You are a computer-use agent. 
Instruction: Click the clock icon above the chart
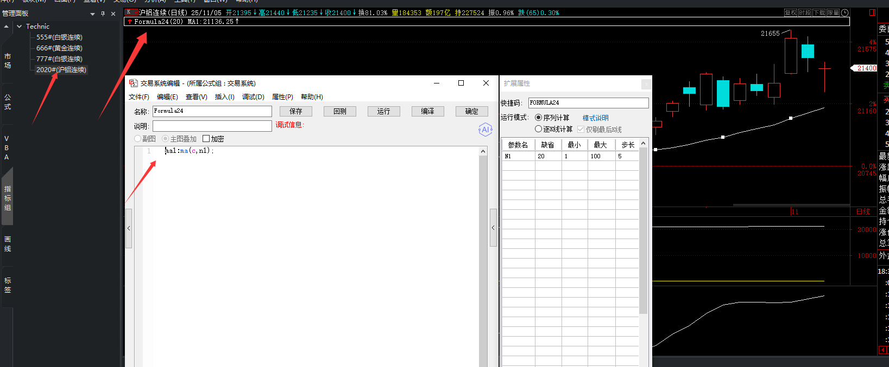coord(845,12)
